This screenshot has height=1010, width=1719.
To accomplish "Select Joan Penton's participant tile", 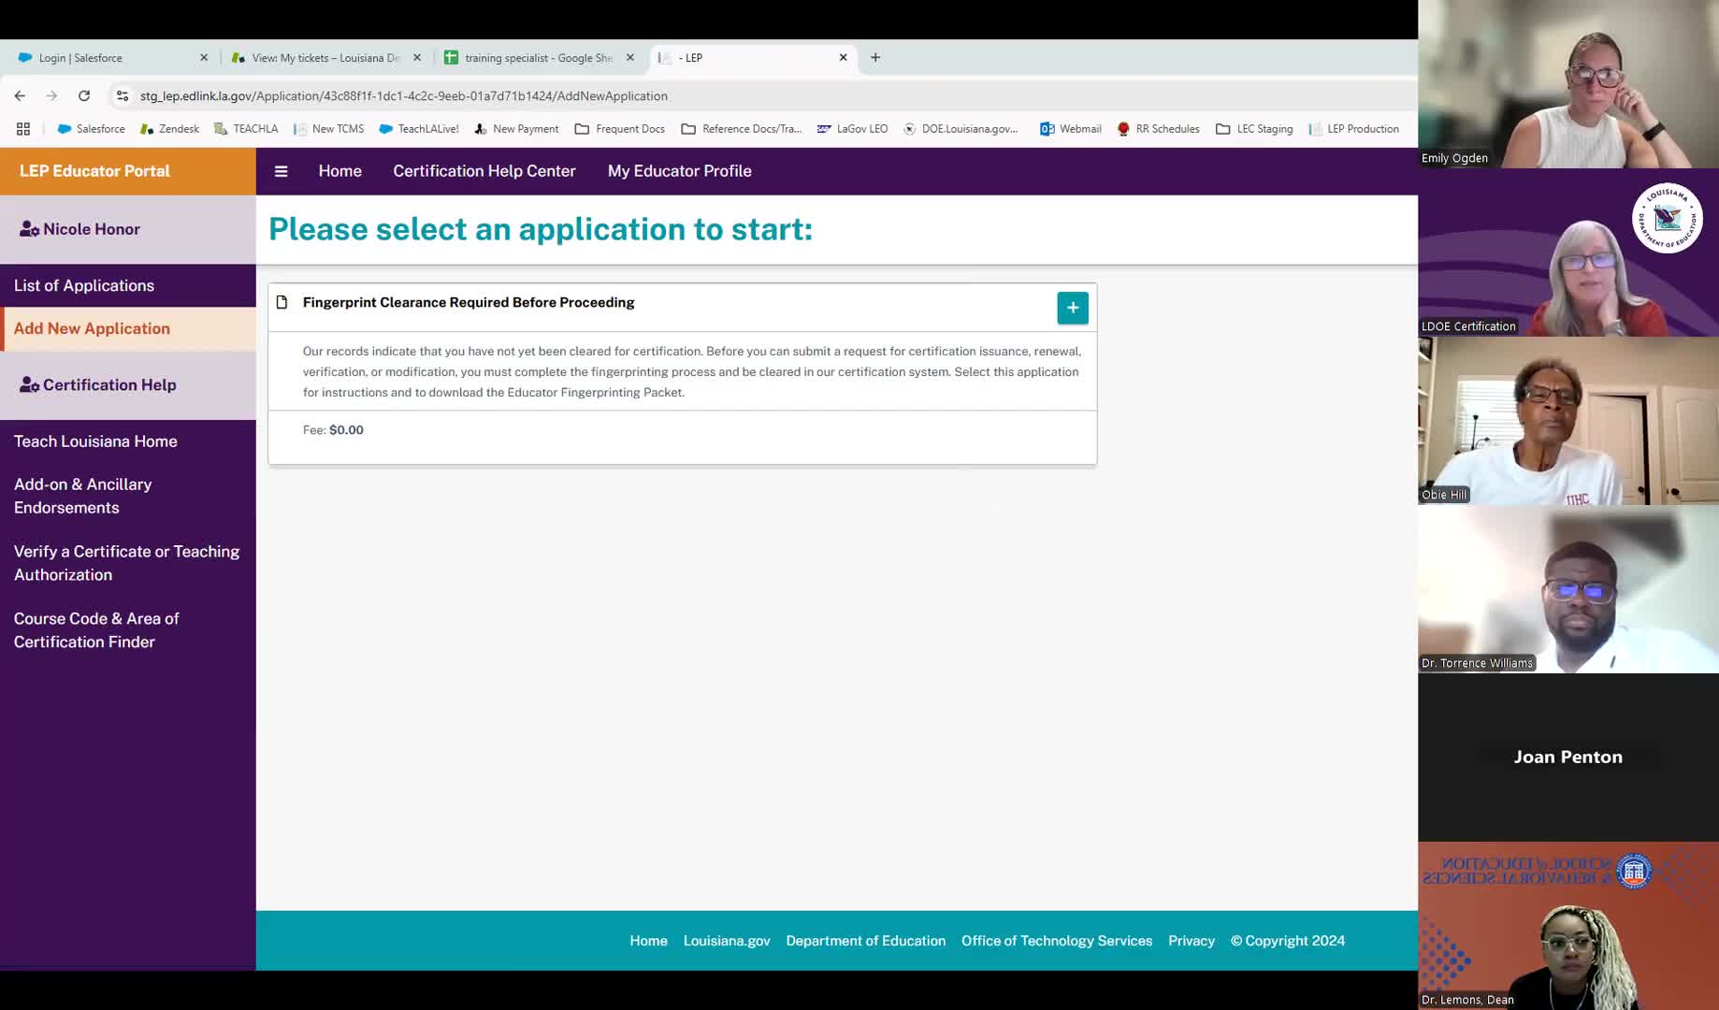I will pos(1568,757).
